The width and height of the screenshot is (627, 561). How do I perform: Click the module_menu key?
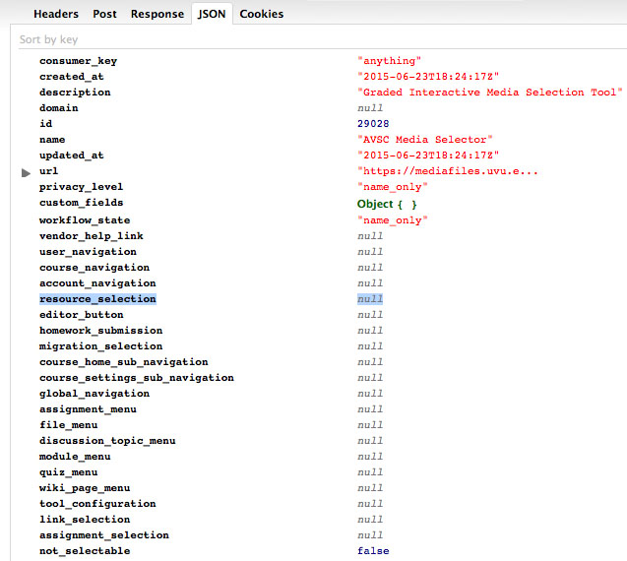(75, 457)
